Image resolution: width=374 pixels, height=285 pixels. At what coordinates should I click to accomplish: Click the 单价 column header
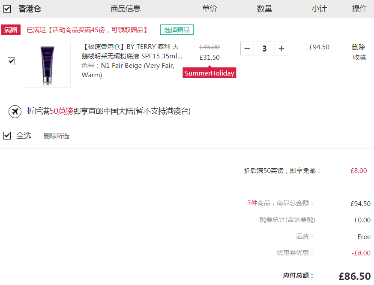(x=209, y=9)
